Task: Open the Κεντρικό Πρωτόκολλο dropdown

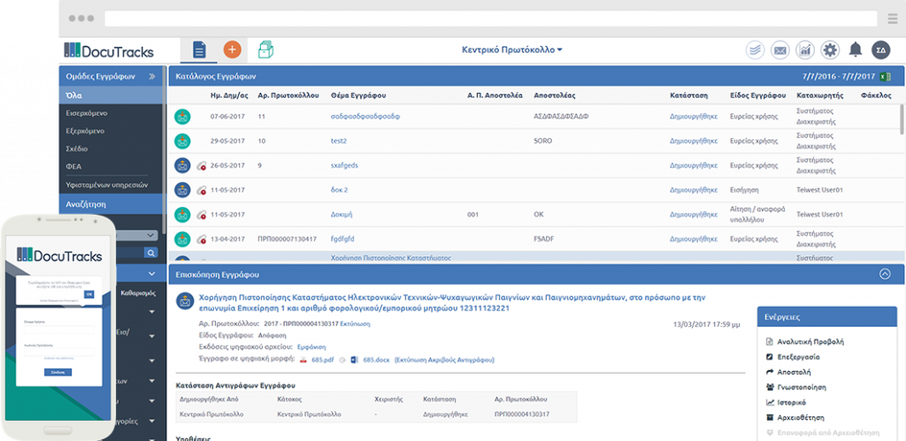Action: click(x=512, y=50)
